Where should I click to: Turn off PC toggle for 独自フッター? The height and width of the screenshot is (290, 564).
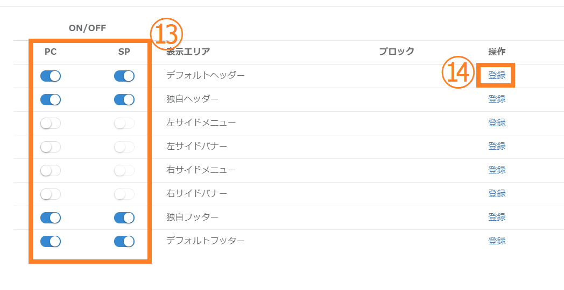(51, 218)
